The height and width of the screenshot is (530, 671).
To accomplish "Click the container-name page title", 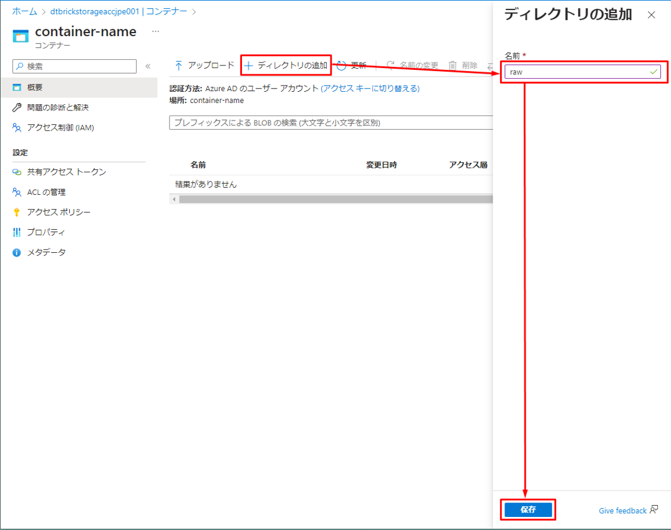I will [85, 31].
